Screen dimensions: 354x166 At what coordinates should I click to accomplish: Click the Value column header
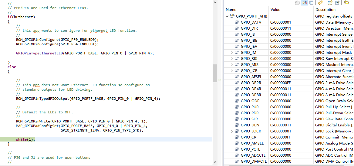point(291,10)
